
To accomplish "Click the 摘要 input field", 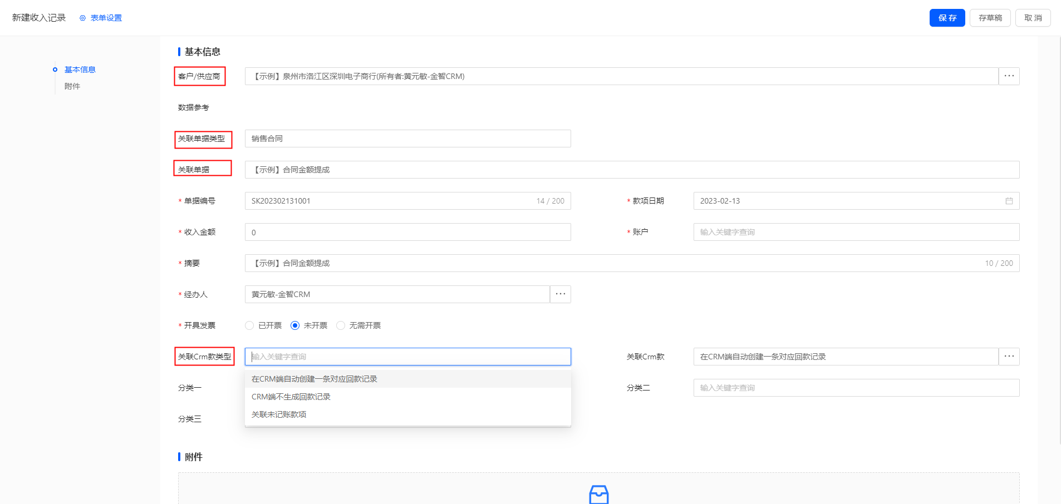I will point(632,263).
